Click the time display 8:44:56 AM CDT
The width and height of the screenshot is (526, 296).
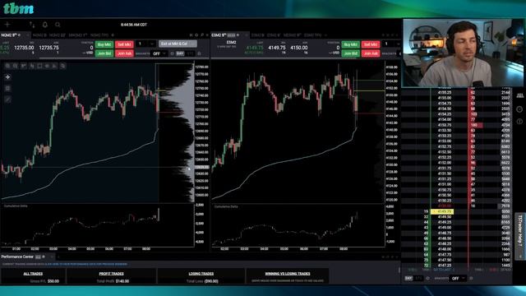tap(134, 25)
